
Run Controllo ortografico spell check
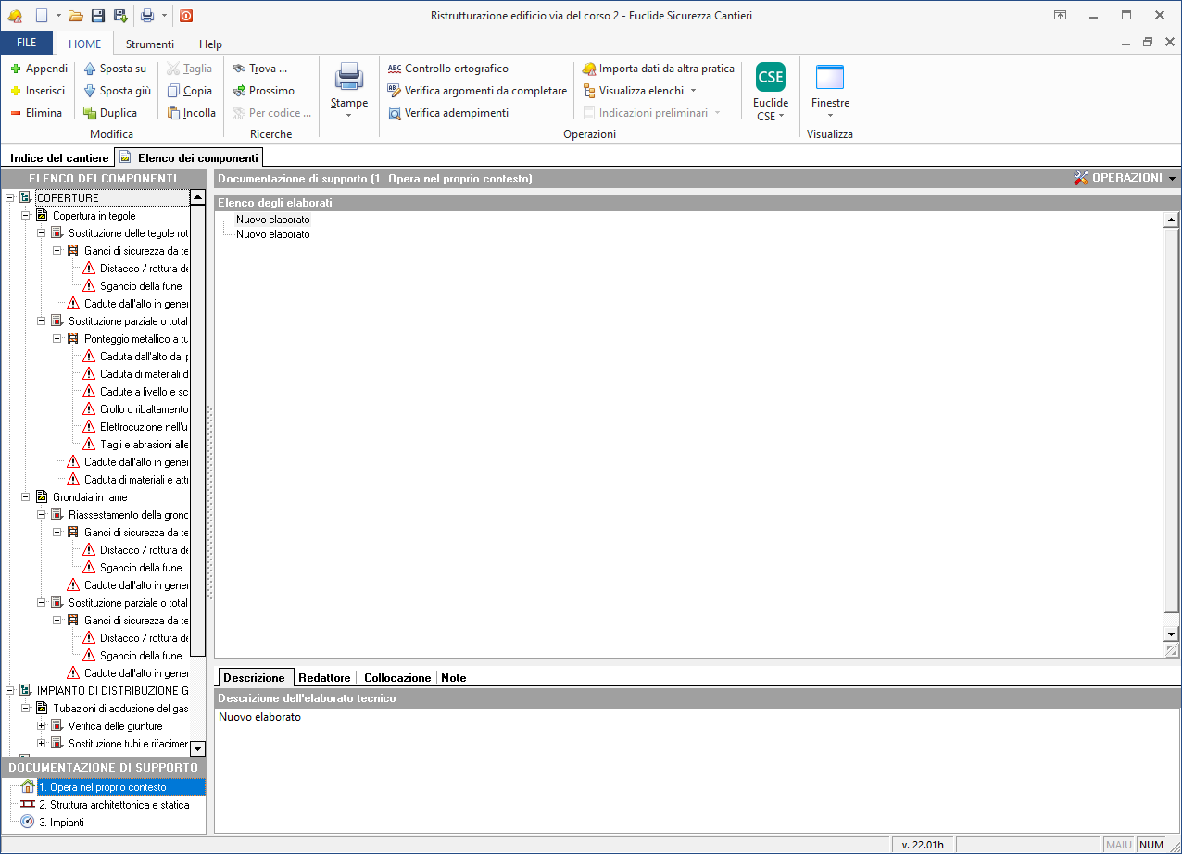coord(448,69)
